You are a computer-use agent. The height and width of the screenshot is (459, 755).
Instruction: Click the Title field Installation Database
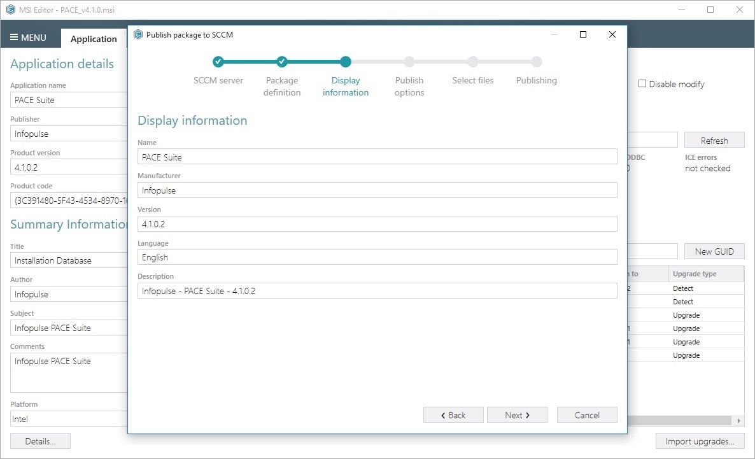point(69,260)
